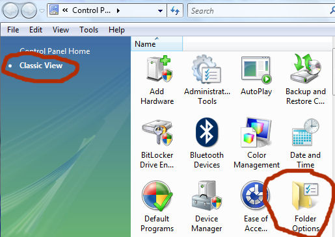Sort items by Name column header
The width and height of the screenshot is (335, 237).
[157, 44]
